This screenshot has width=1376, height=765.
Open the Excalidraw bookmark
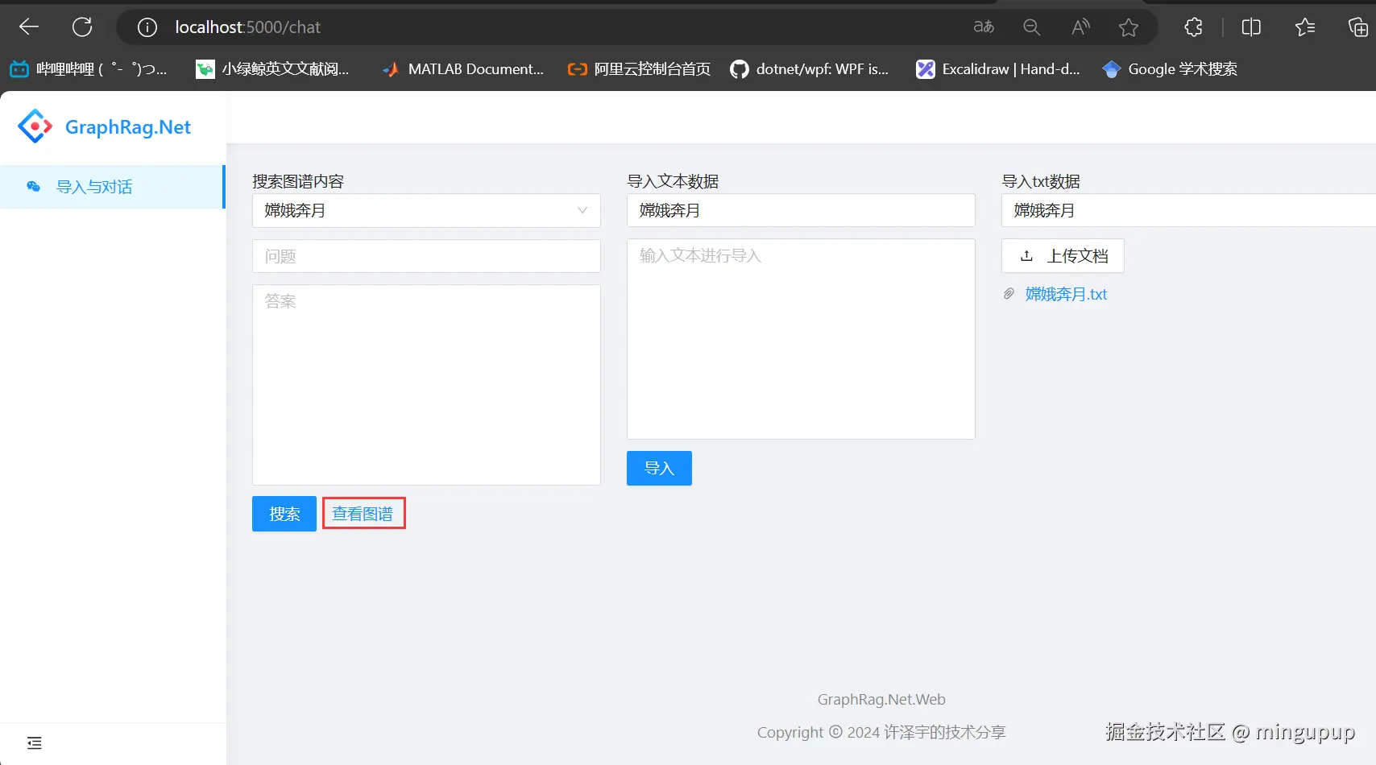[x=998, y=69]
